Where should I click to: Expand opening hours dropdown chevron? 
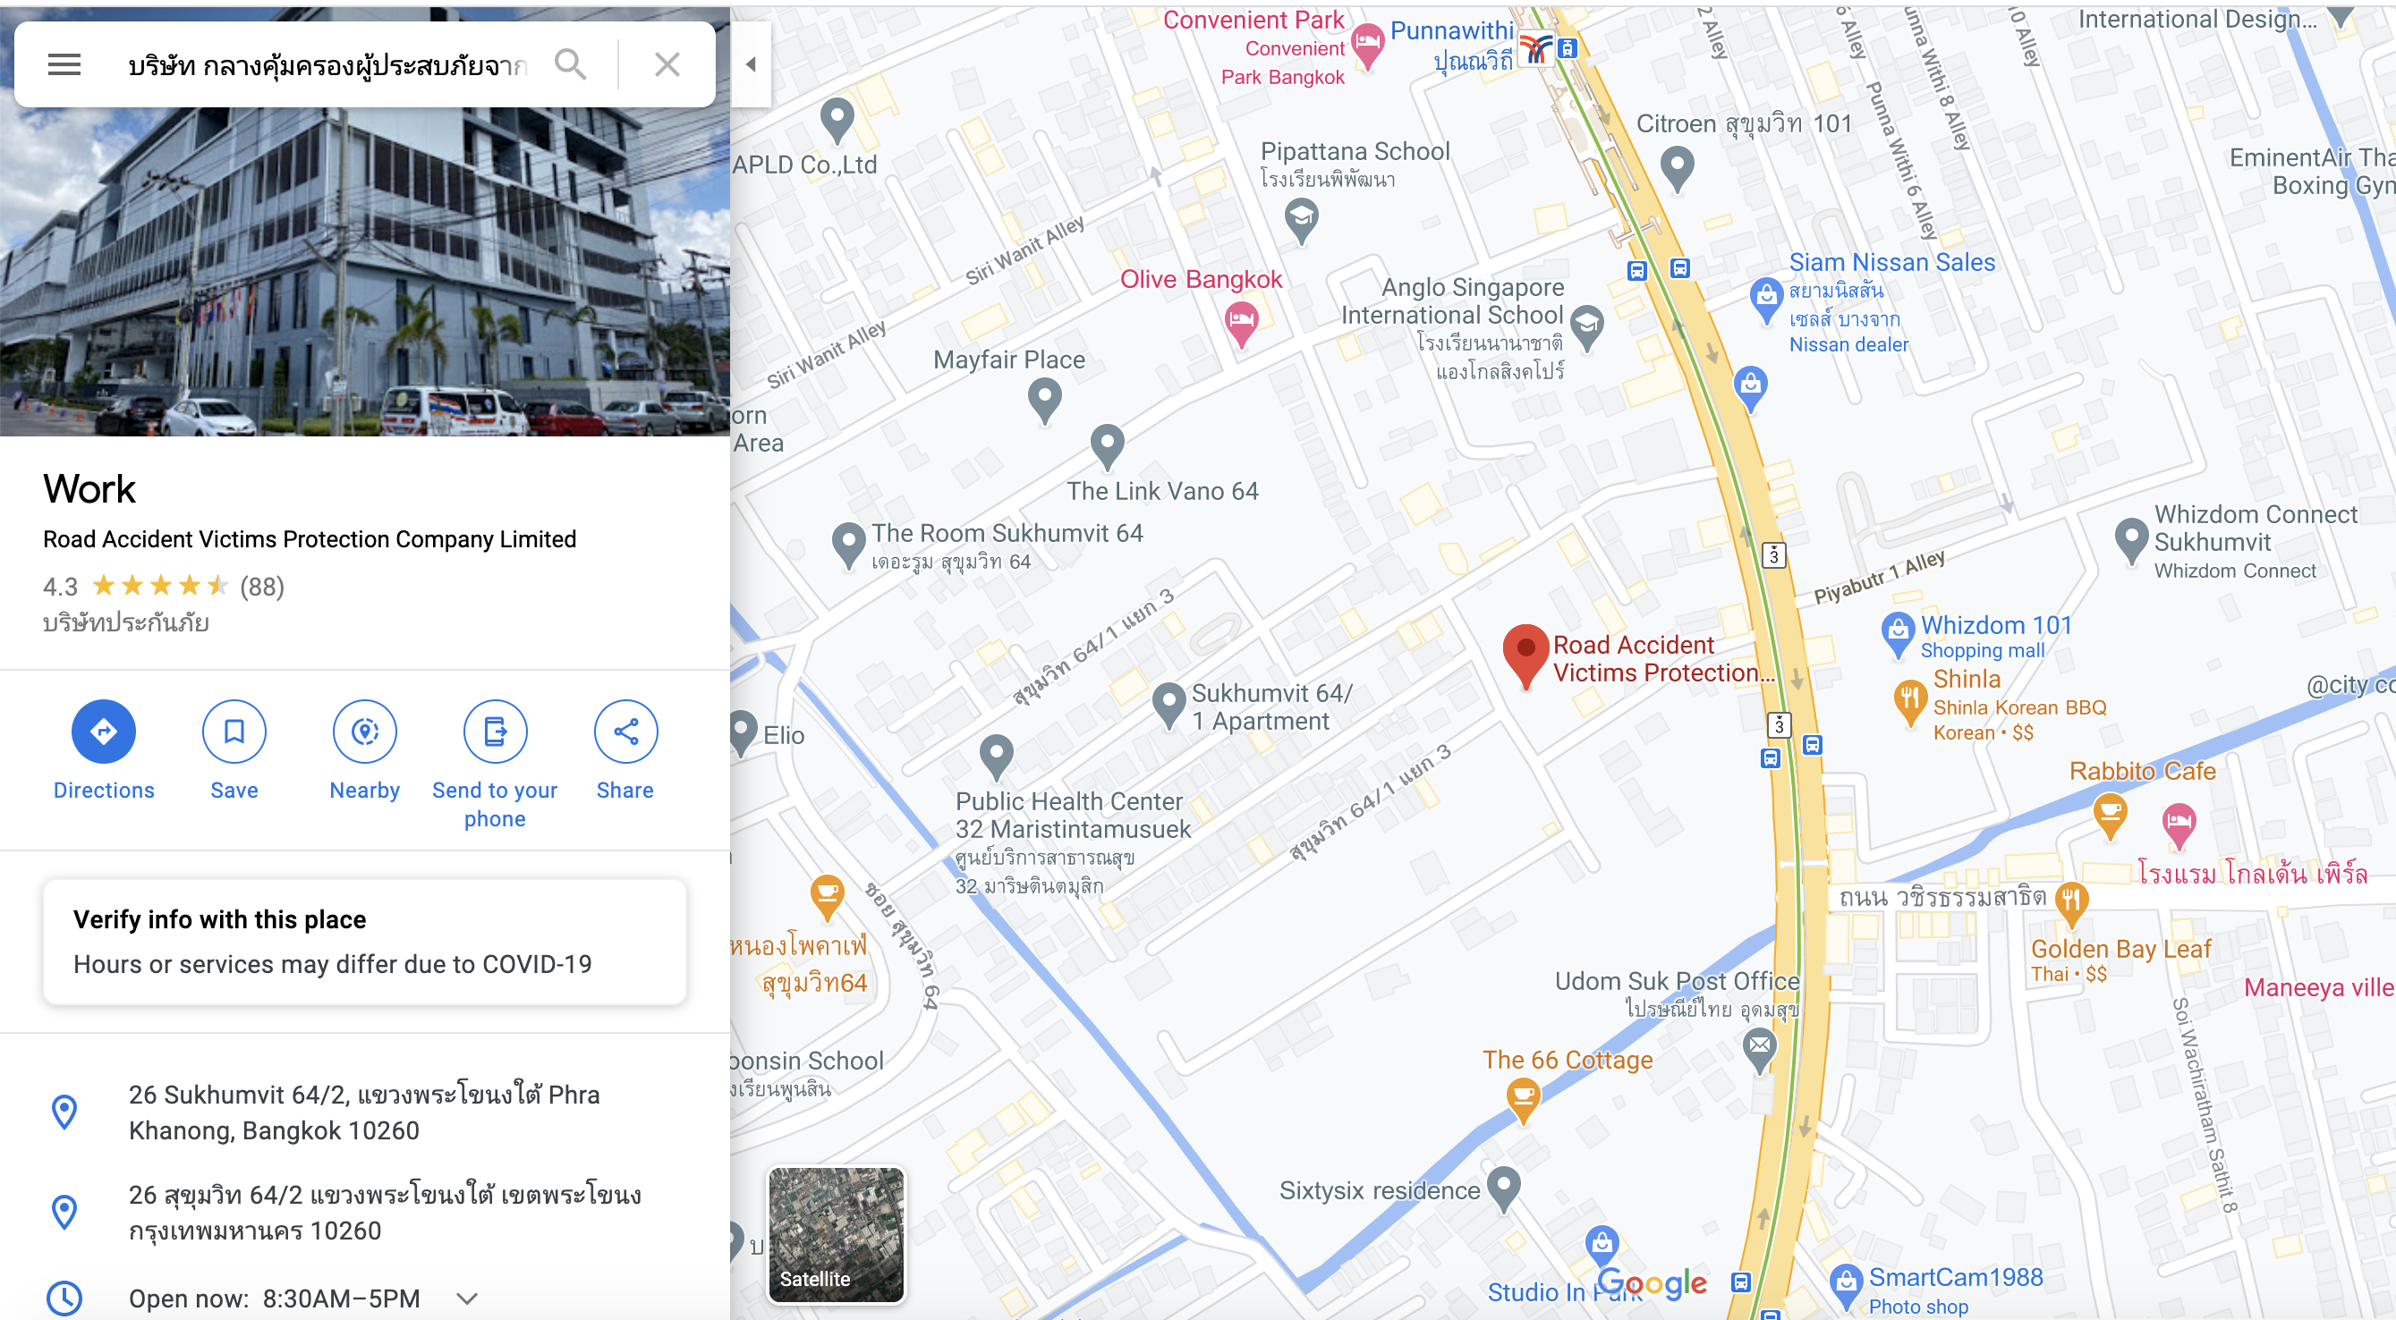468,1299
